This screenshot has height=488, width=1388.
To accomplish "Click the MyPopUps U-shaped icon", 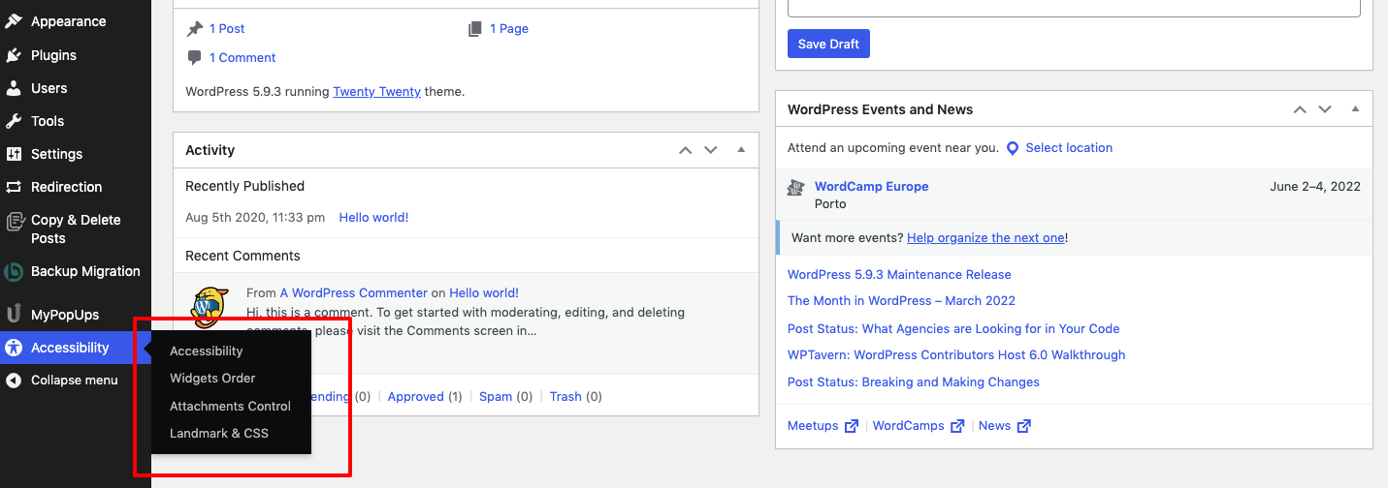I will 14,315.
